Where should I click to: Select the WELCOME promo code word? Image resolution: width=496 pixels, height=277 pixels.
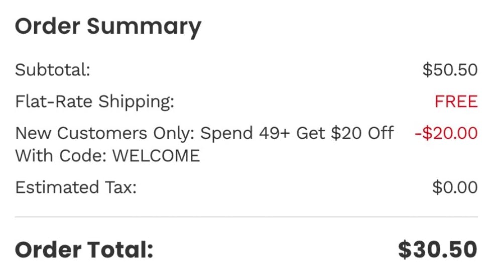point(156,155)
